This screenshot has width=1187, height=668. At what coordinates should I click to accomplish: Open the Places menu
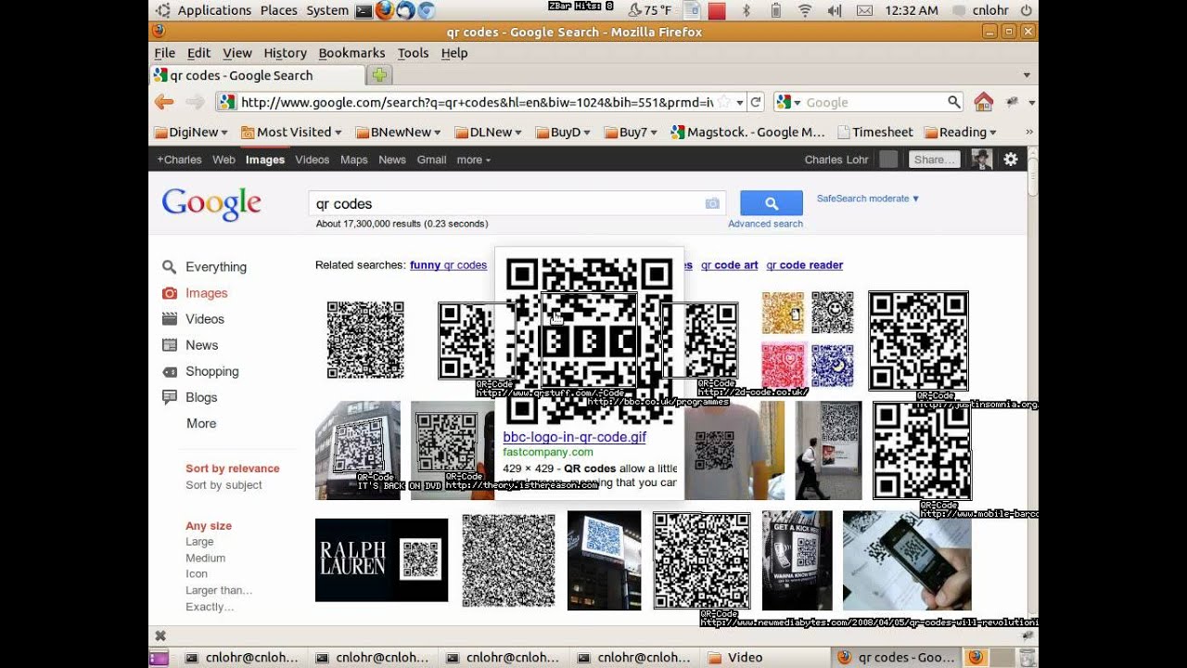point(278,10)
